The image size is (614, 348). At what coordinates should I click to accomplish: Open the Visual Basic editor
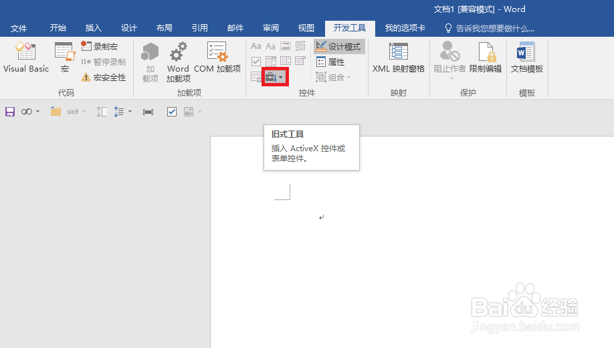pyautogui.click(x=26, y=58)
